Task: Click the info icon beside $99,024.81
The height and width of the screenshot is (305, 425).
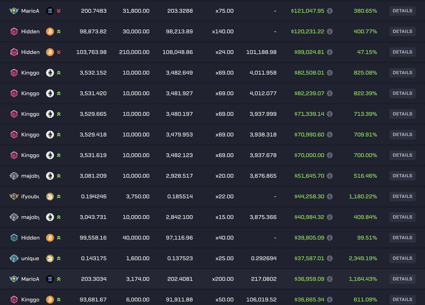Action: click(330, 52)
